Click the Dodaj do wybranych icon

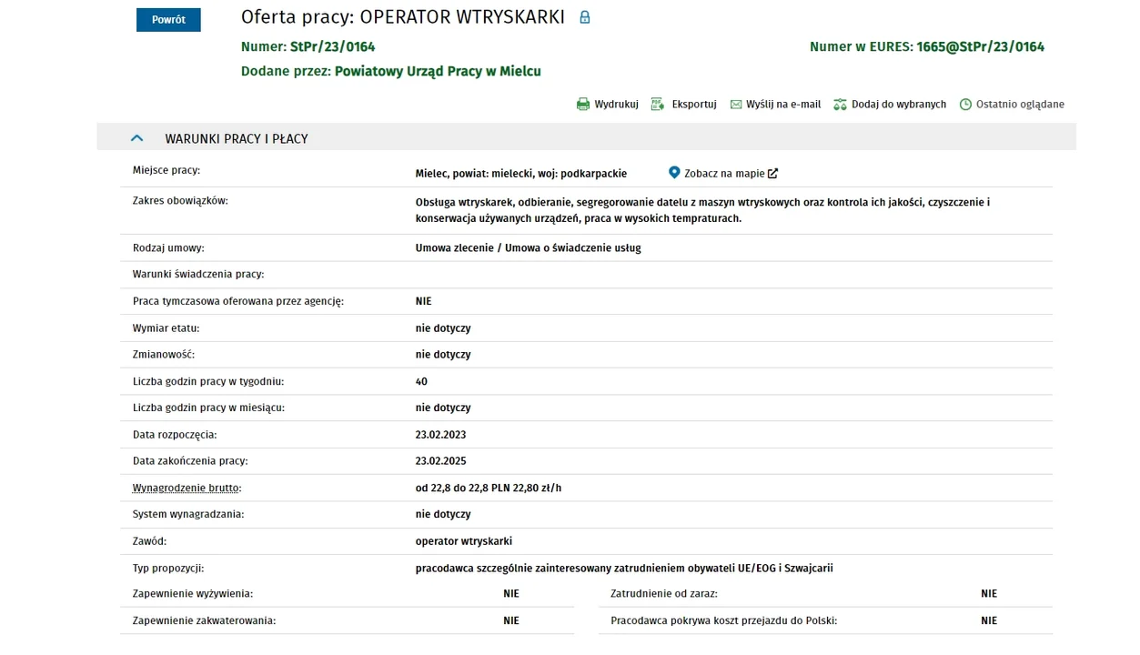click(x=840, y=105)
